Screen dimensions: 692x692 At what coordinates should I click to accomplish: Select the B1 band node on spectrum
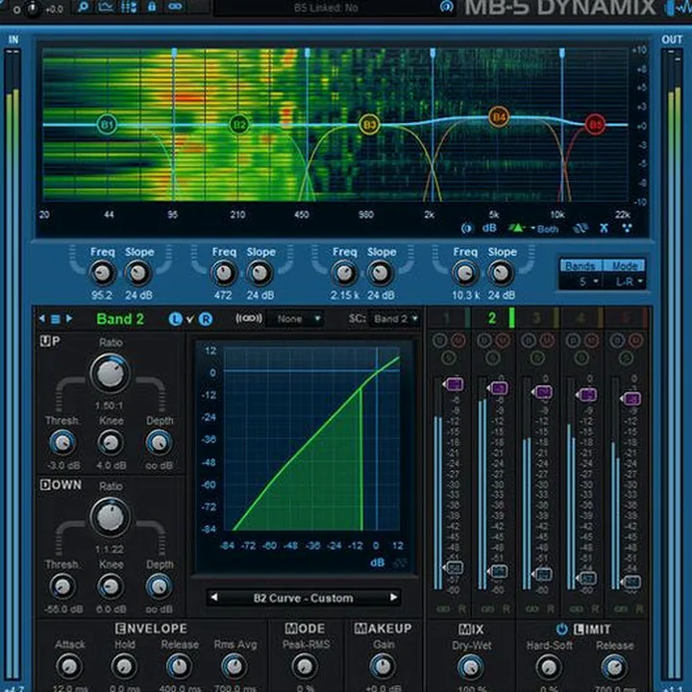108,124
